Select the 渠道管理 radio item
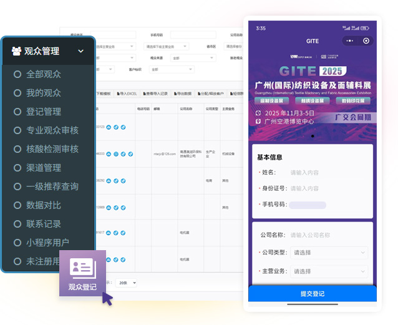This screenshot has height=325, width=398. click(x=17, y=168)
